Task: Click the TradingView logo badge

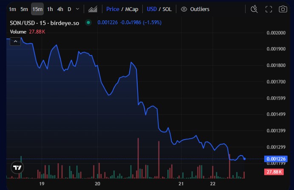Action: [x=17, y=167]
